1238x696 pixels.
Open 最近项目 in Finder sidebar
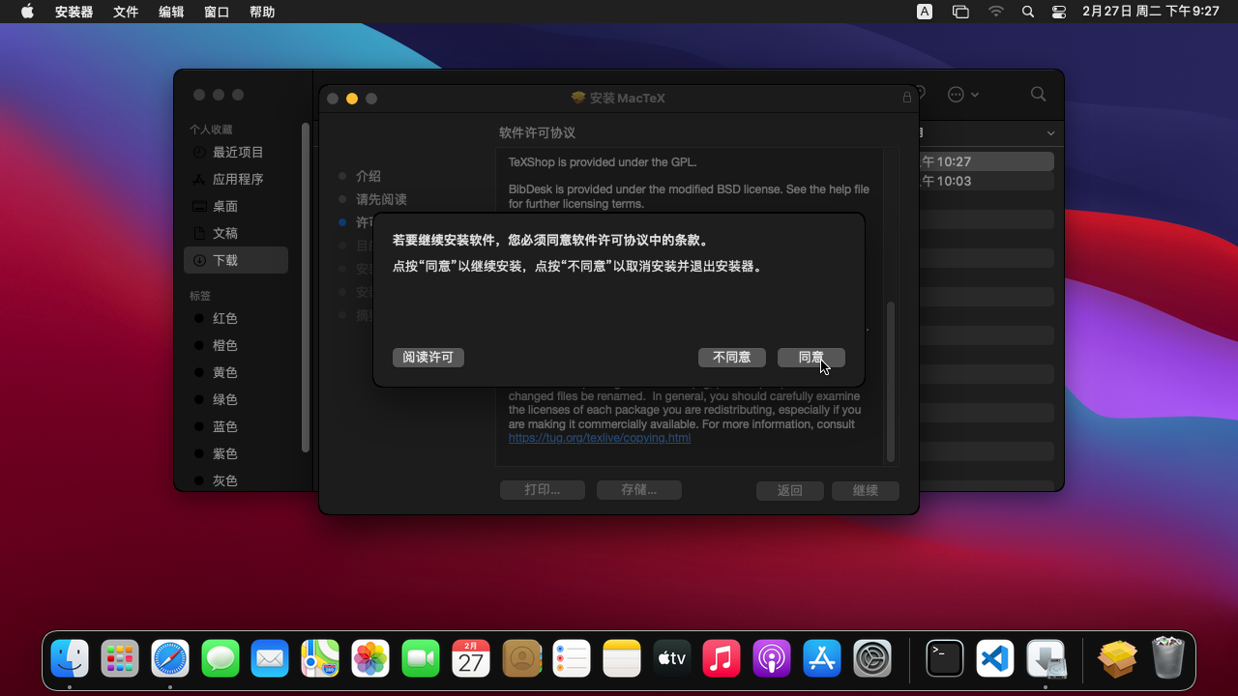point(236,152)
